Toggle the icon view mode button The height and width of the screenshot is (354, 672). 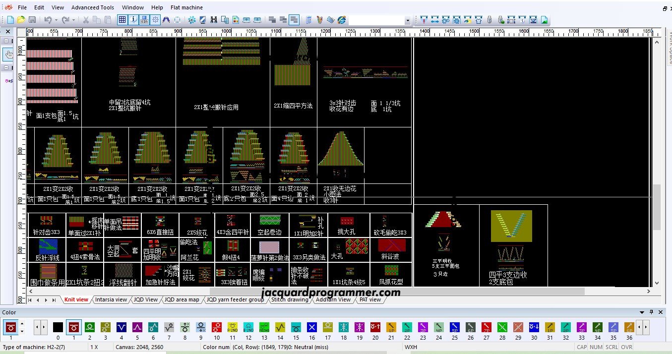point(145,20)
